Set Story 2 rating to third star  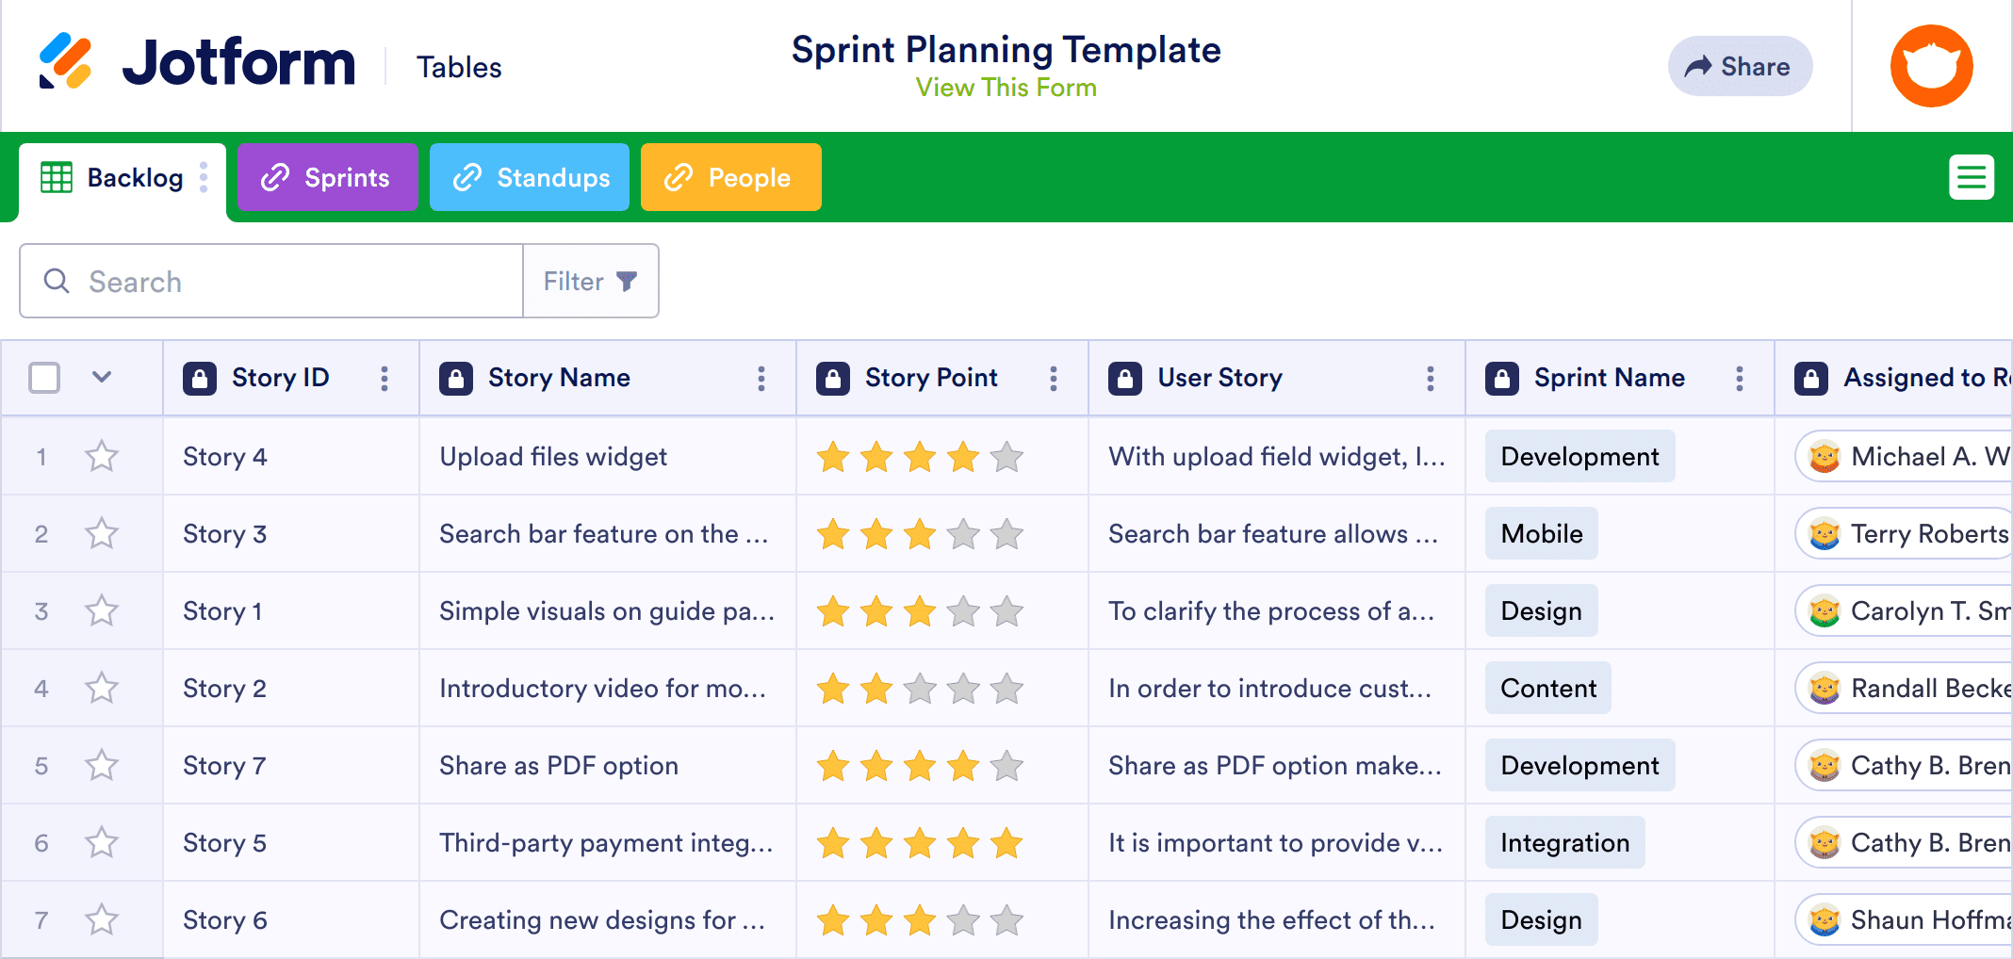pyautogui.click(x=920, y=689)
